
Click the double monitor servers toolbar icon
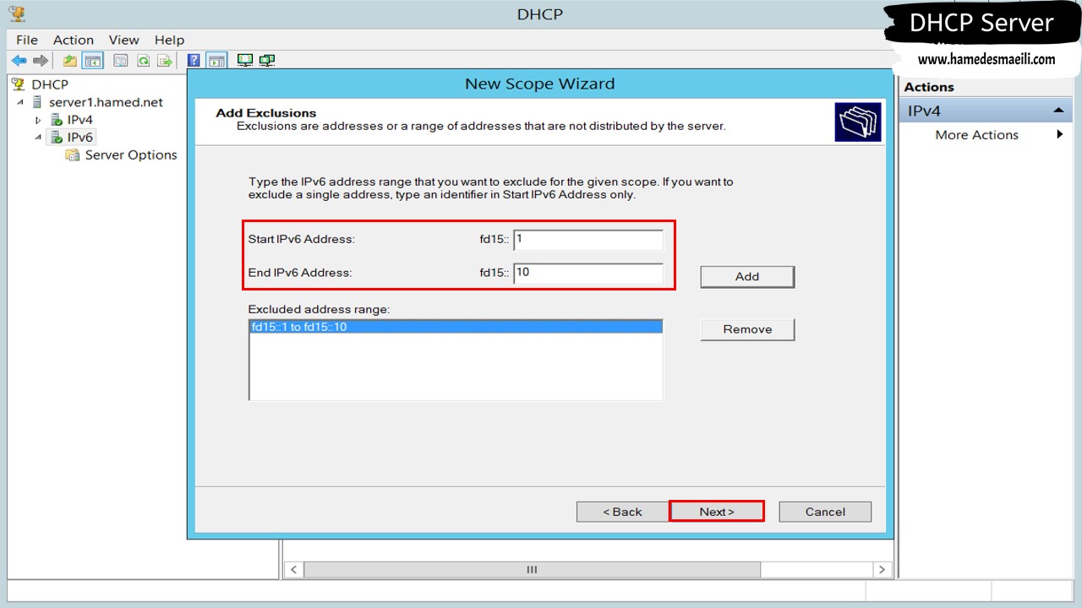[x=267, y=61]
